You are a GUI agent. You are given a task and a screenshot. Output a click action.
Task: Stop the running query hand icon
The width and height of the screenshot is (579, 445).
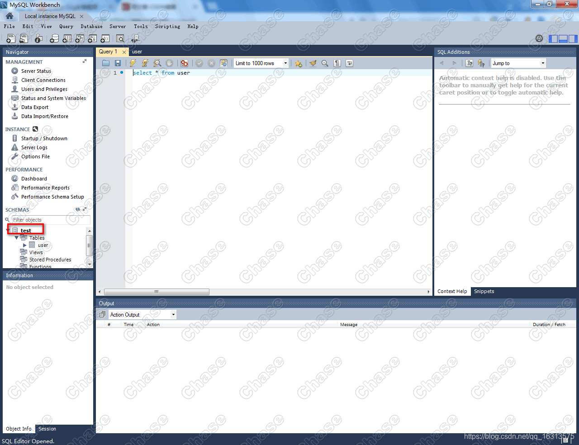[169, 63]
